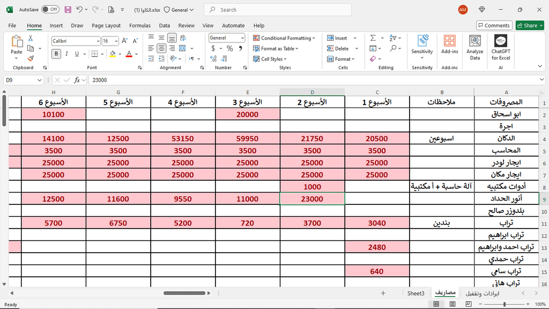549x309 pixels.
Task: Apply percent style number format
Action: click(229, 48)
